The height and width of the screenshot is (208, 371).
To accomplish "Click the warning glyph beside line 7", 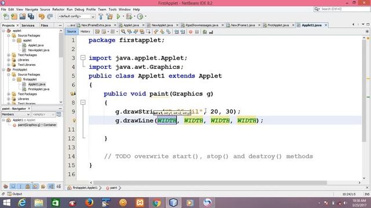I will (x=73, y=94).
